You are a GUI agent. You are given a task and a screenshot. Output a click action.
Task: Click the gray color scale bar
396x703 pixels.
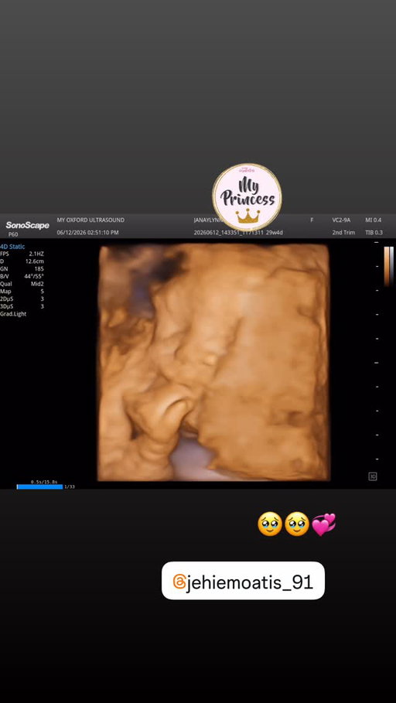391,266
